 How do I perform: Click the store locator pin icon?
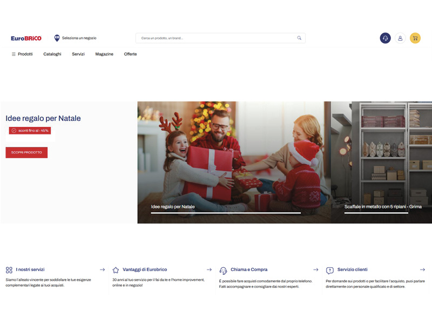[57, 38]
